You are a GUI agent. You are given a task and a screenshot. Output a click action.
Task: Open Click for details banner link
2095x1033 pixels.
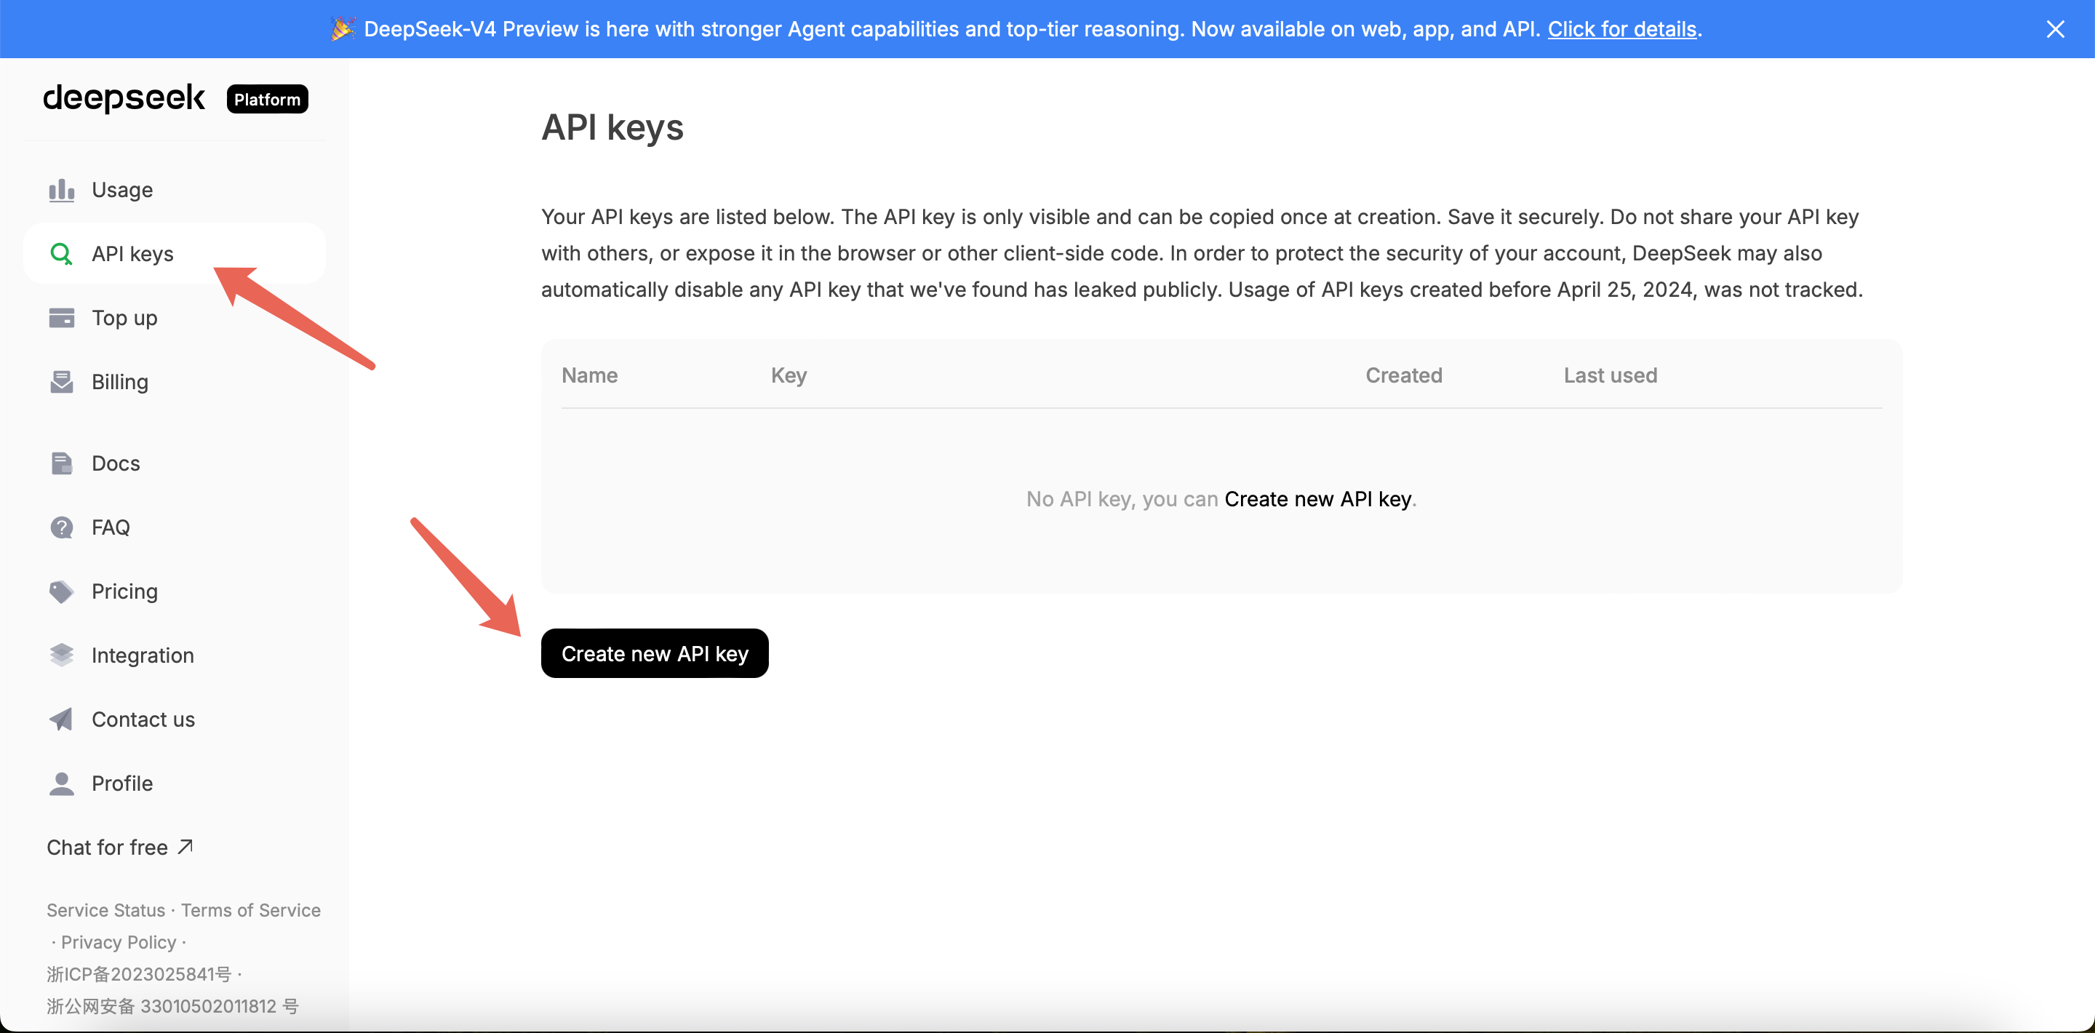click(1621, 29)
